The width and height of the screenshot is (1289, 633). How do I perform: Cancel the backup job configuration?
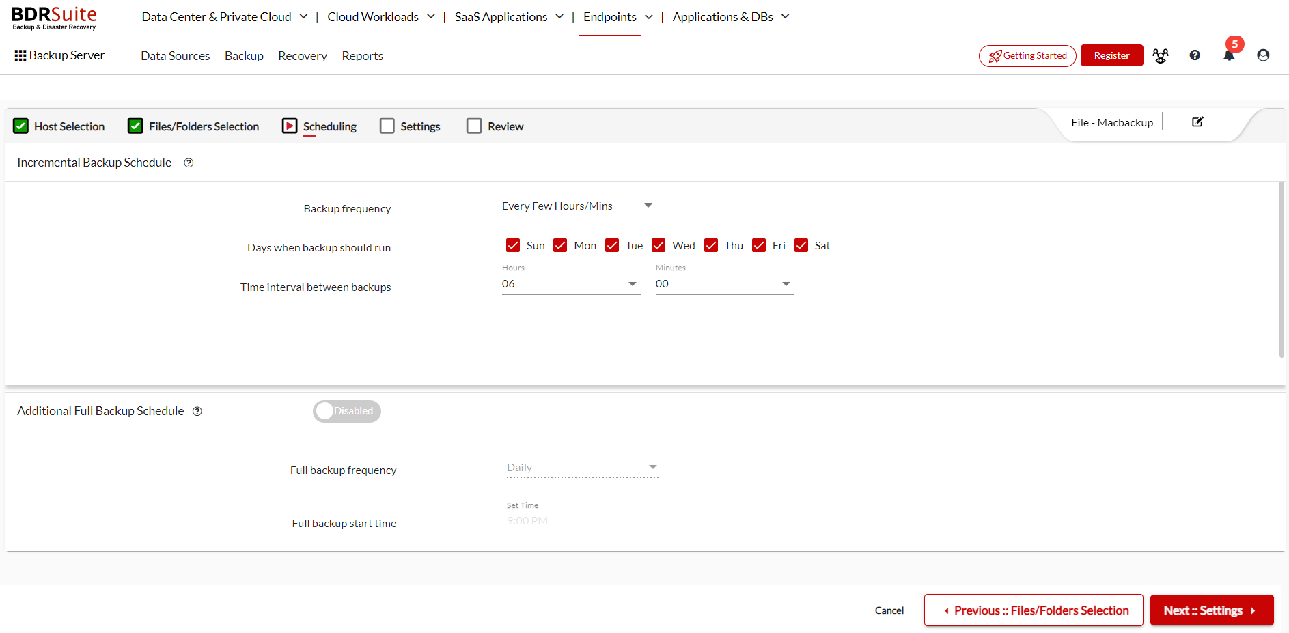[889, 610]
